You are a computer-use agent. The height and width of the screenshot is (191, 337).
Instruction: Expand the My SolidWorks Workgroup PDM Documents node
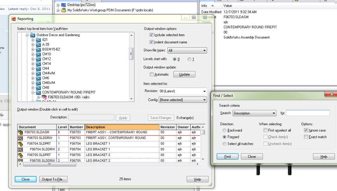point(58,10)
